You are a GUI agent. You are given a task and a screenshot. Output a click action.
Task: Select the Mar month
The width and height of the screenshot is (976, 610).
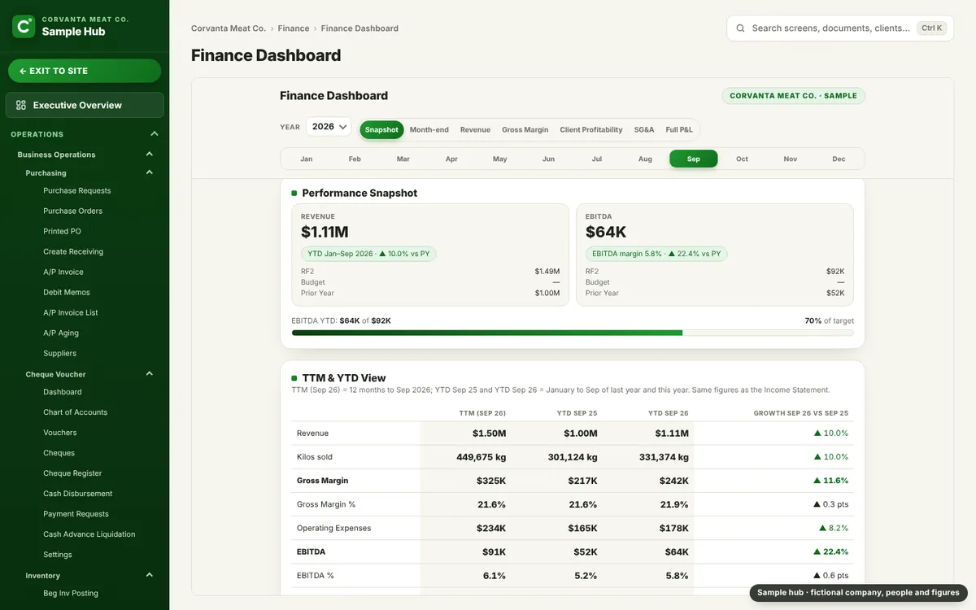click(x=403, y=159)
